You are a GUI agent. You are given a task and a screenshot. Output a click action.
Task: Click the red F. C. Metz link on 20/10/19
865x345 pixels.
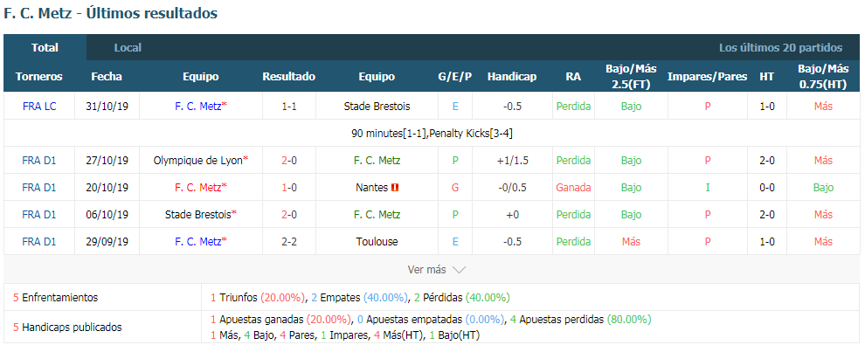click(198, 188)
